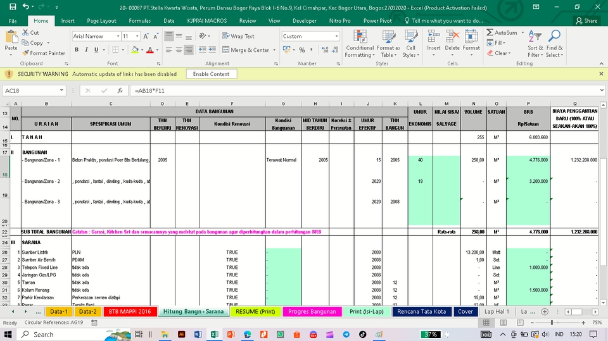The height and width of the screenshot is (341, 608).
Task: Click the Decrease Indent icon
Action: coord(203,49)
